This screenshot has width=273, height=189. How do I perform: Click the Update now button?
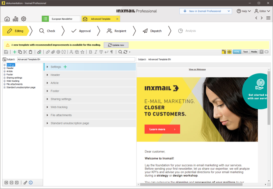point(116,45)
